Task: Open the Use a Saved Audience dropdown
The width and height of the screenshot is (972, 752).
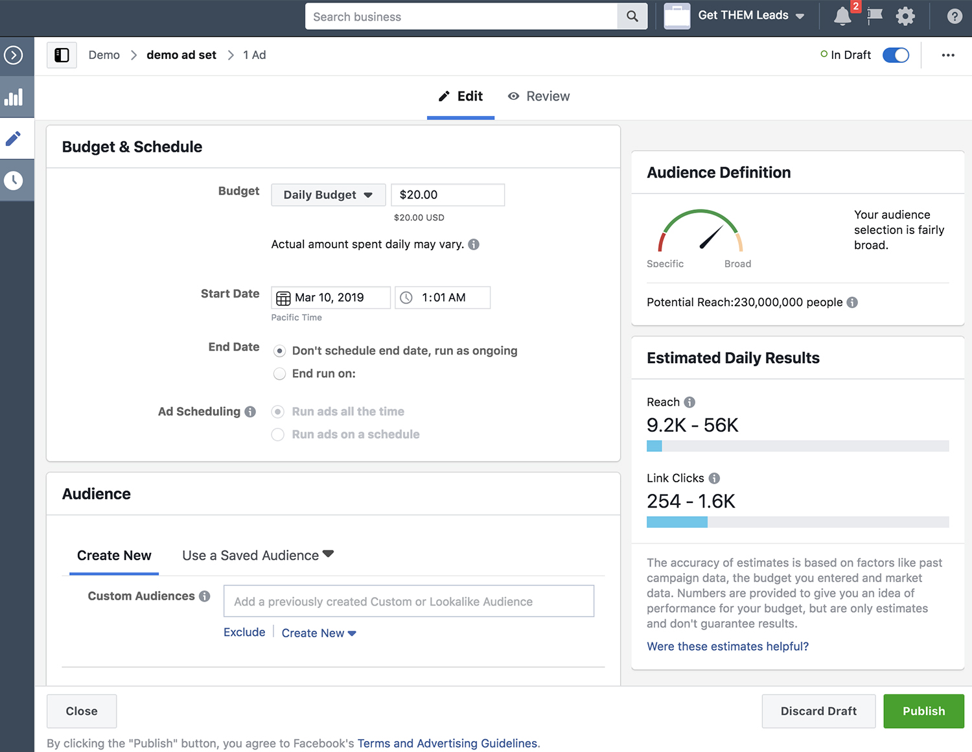Action: [x=257, y=555]
